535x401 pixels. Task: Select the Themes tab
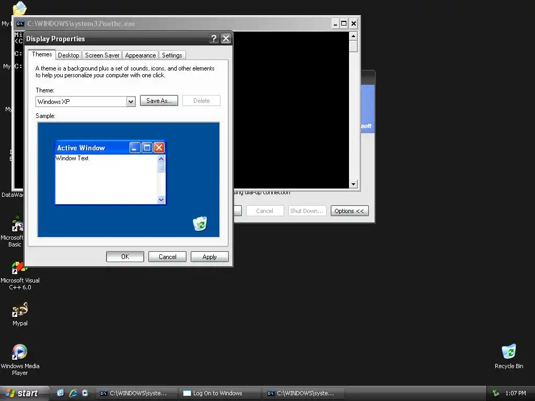point(42,54)
